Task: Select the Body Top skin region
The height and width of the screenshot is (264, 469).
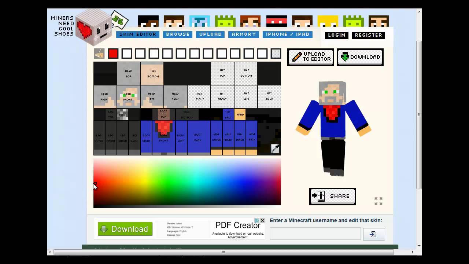Action: (164, 114)
